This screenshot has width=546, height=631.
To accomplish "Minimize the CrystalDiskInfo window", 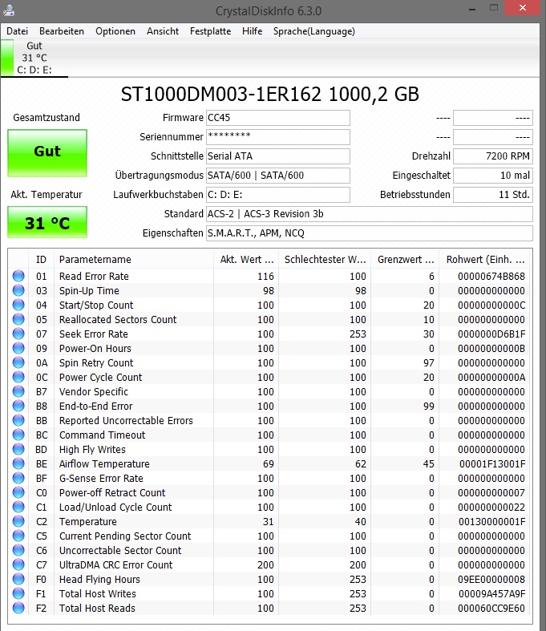I will click(472, 9).
